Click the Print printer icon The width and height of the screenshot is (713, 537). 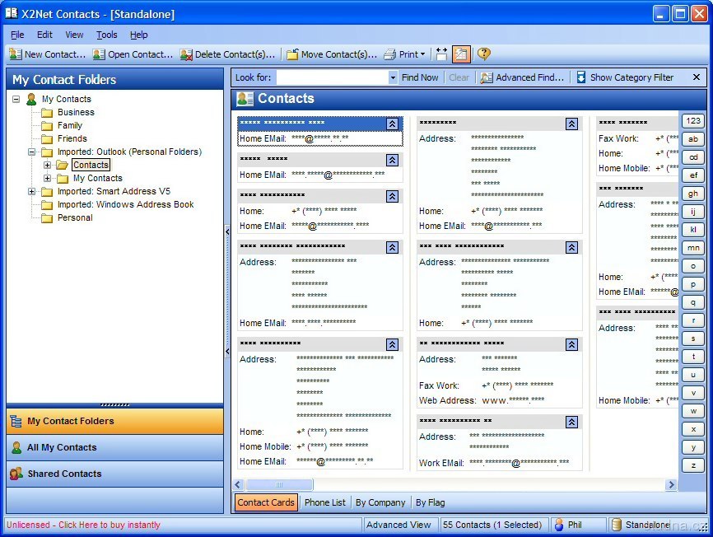(389, 54)
